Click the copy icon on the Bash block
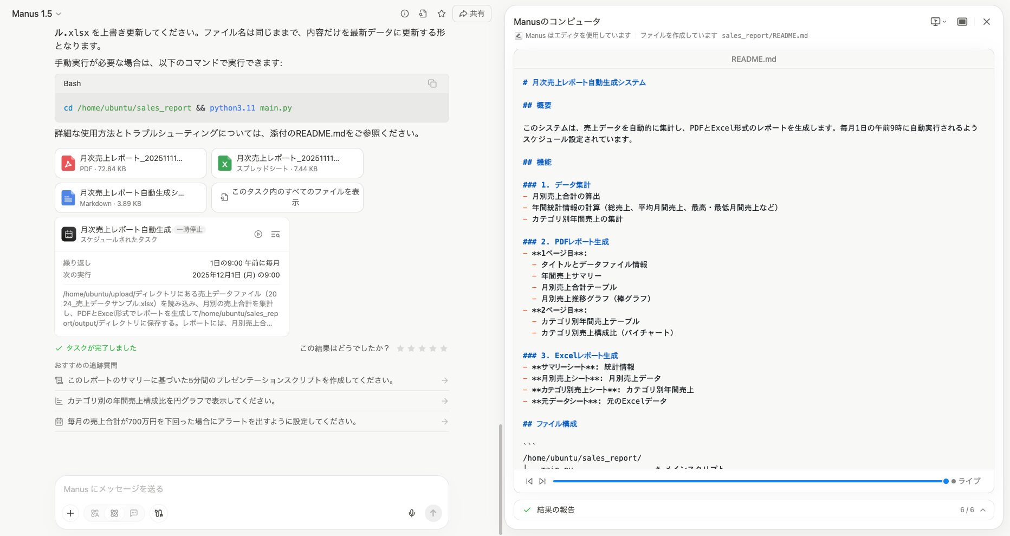The height and width of the screenshot is (536, 1010). point(432,83)
